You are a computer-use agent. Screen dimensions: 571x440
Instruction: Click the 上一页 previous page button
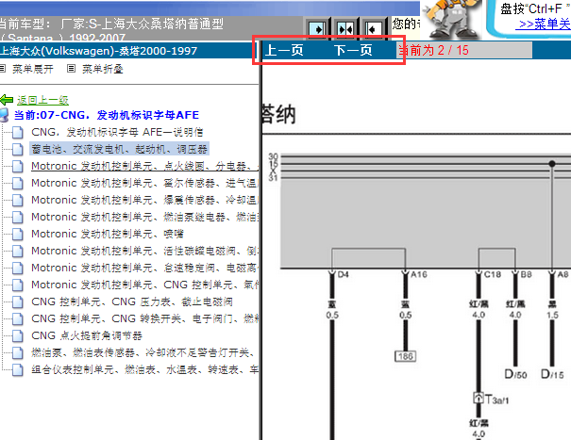point(284,50)
